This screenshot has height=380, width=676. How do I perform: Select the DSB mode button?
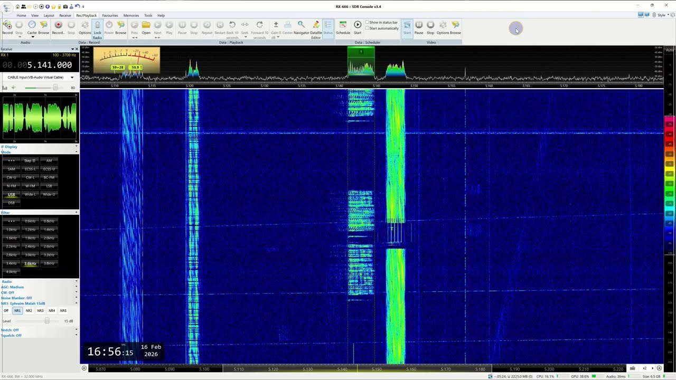tap(11, 203)
